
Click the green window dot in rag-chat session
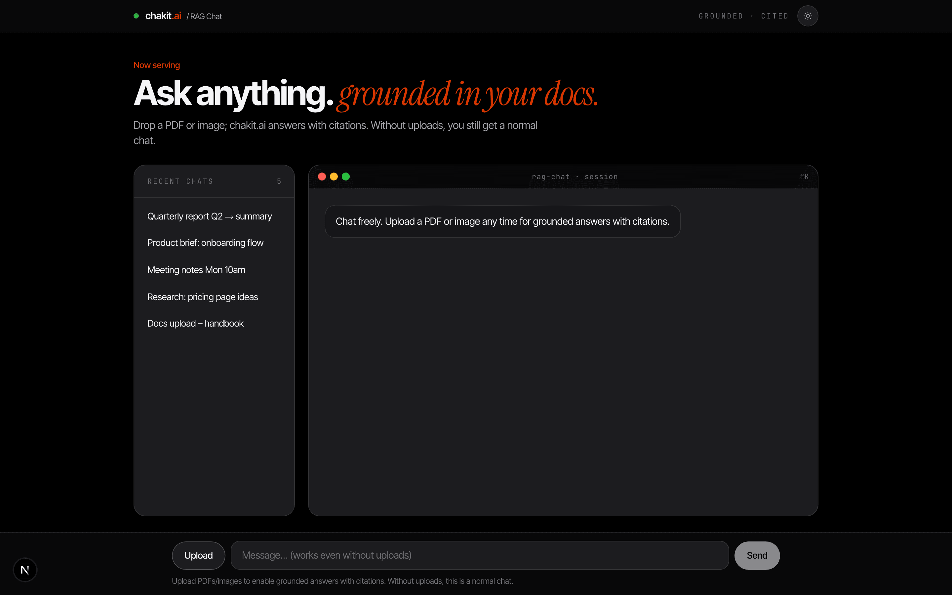point(346,177)
